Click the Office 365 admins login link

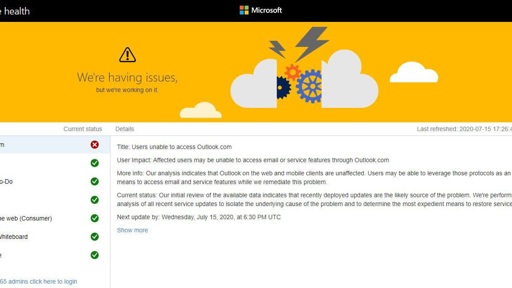coord(39,281)
